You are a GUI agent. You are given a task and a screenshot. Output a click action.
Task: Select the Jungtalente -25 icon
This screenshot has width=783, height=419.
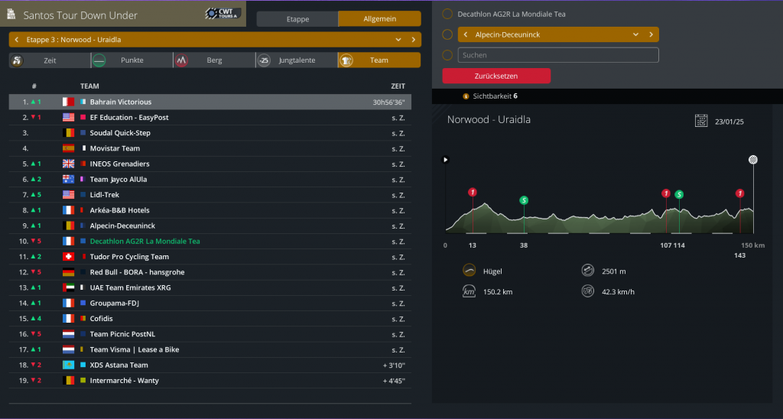click(264, 60)
